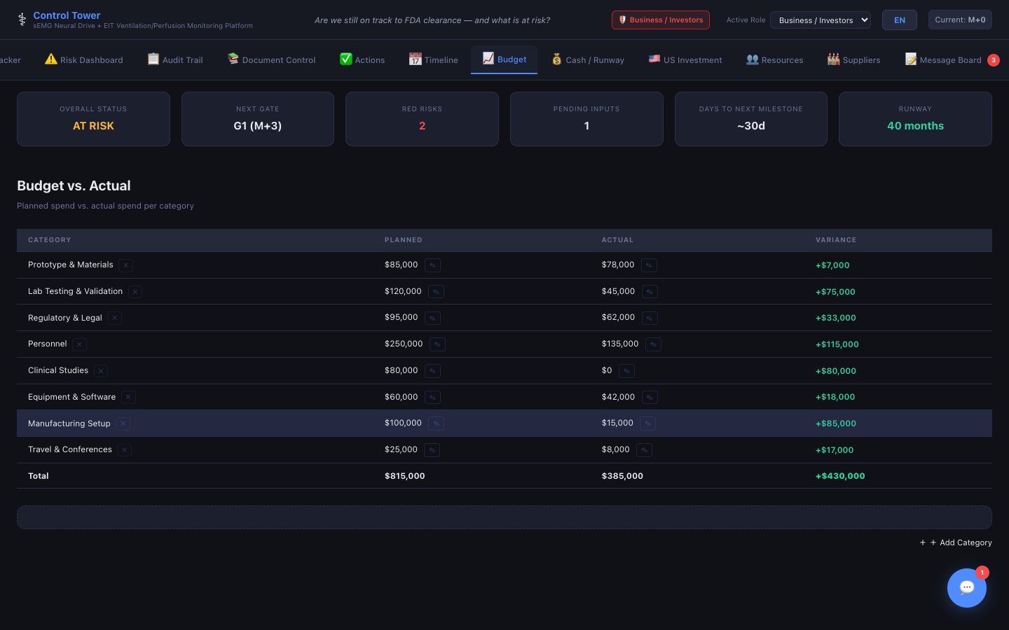Open the Active Role dropdown
The height and width of the screenshot is (630, 1009).
pyautogui.click(x=820, y=20)
